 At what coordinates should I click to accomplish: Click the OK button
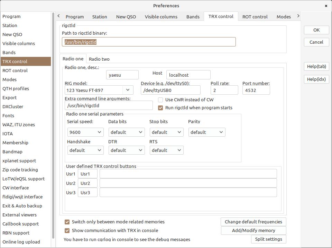(x=316, y=30)
